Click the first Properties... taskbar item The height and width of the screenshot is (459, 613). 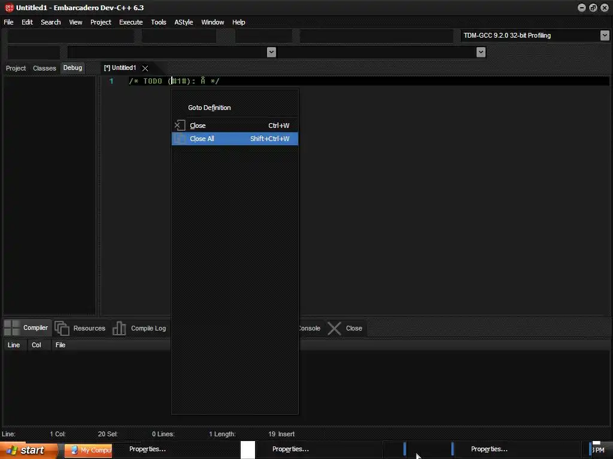pyautogui.click(x=147, y=449)
